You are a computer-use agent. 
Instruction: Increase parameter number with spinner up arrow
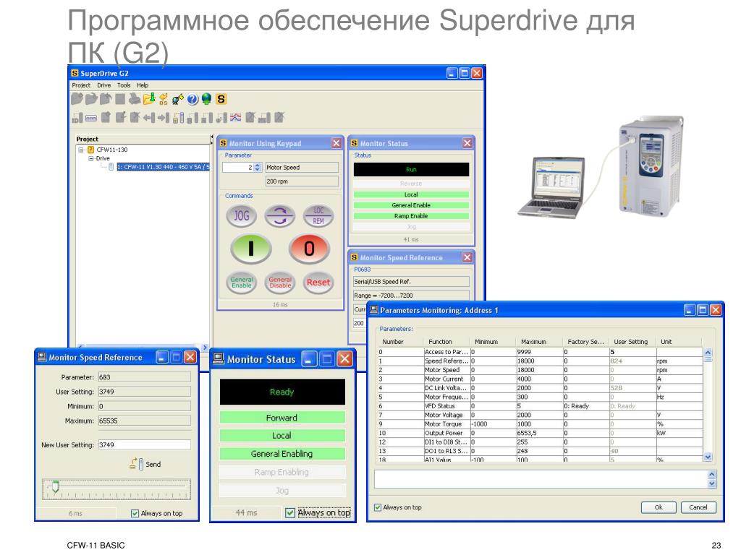(x=258, y=165)
